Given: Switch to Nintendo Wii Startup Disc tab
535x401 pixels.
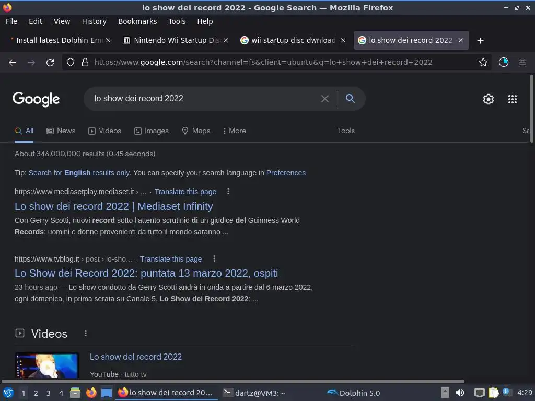Looking at the screenshot, I should (x=176, y=40).
